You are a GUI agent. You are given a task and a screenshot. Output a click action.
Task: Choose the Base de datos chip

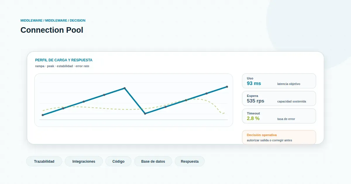pos(153,162)
